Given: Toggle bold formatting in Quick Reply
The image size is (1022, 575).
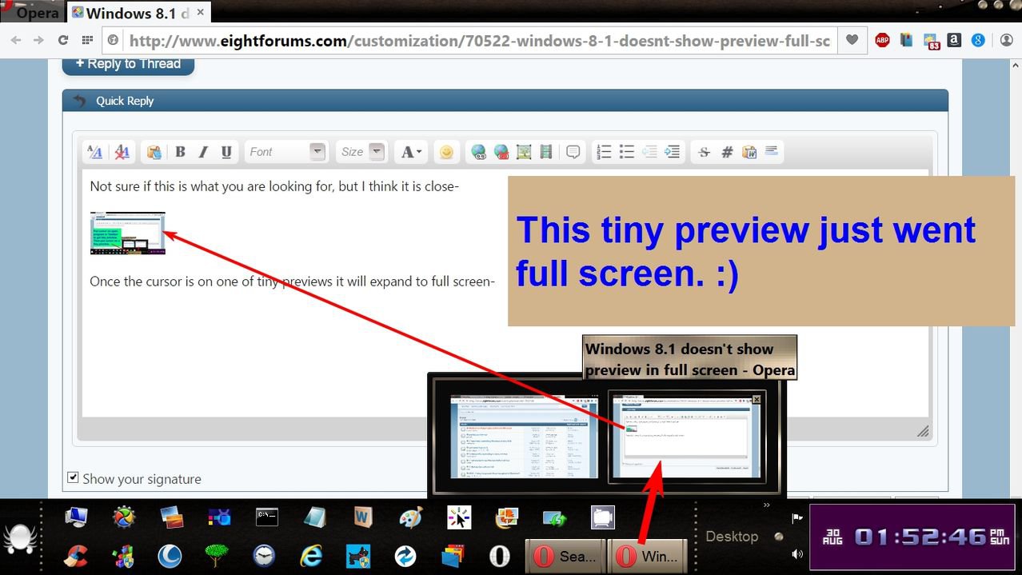Looking at the screenshot, I should point(180,152).
